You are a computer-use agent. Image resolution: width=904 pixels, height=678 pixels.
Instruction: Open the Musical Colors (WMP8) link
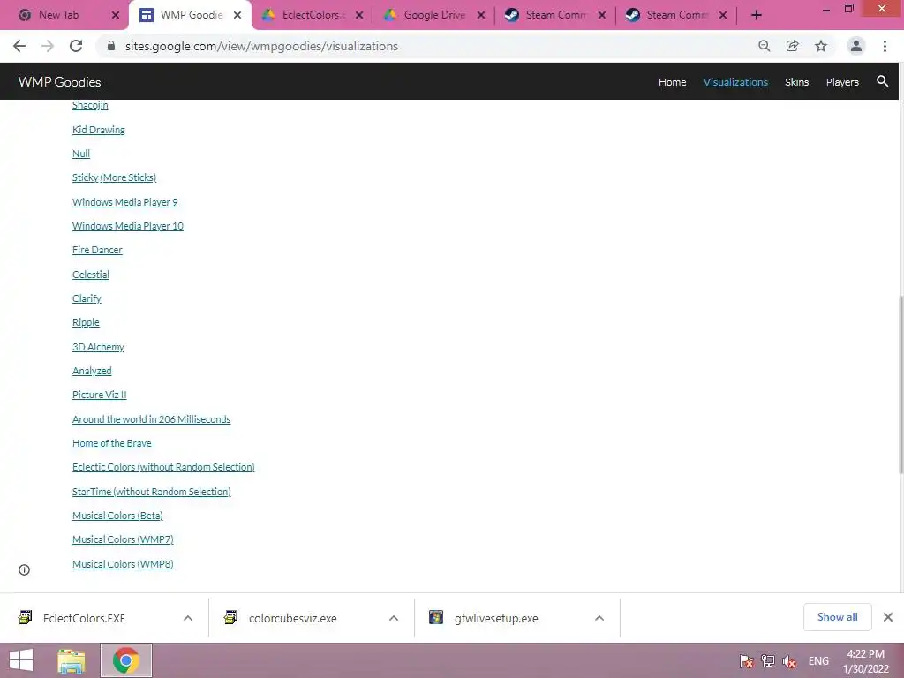122,564
